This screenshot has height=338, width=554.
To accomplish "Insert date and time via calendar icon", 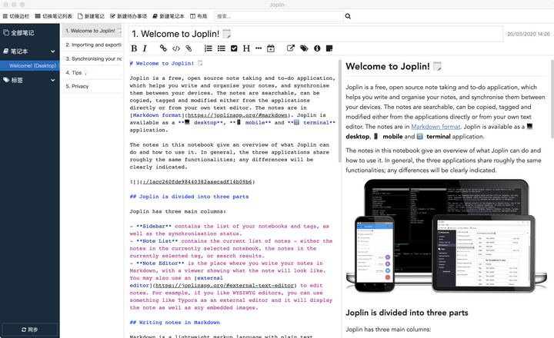I will click(x=271, y=48).
